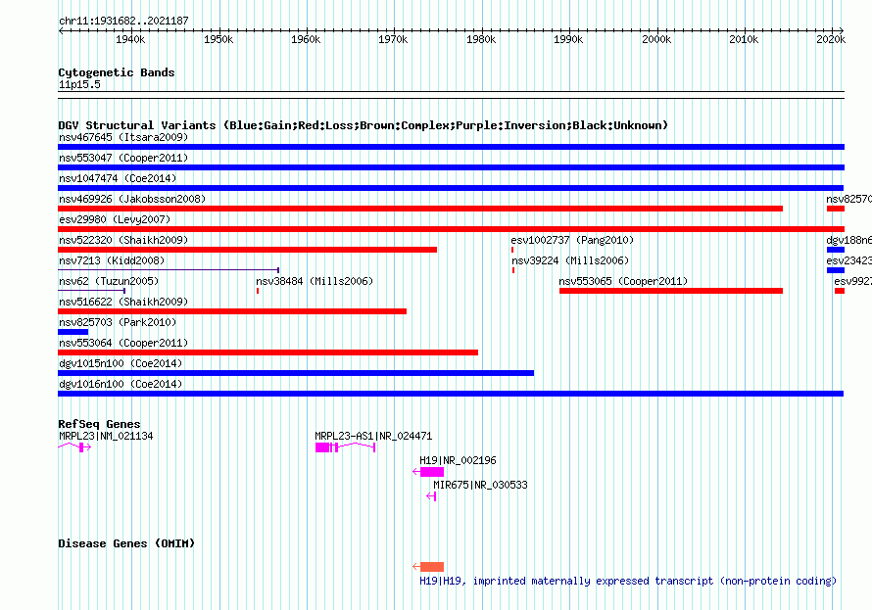The width and height of the screenshot is (872, 610).
Task: Click the 2020k ruler tick label
Action: coord(831,39)
